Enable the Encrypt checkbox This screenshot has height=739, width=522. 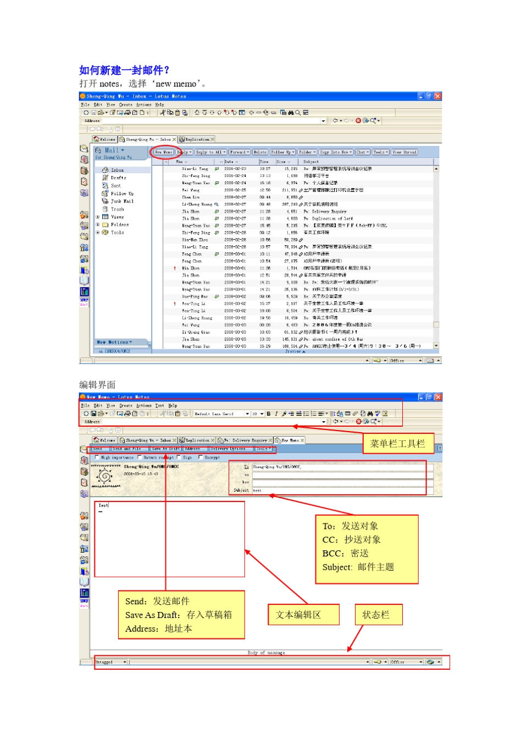pyautogui.click(x=200, y=457)
